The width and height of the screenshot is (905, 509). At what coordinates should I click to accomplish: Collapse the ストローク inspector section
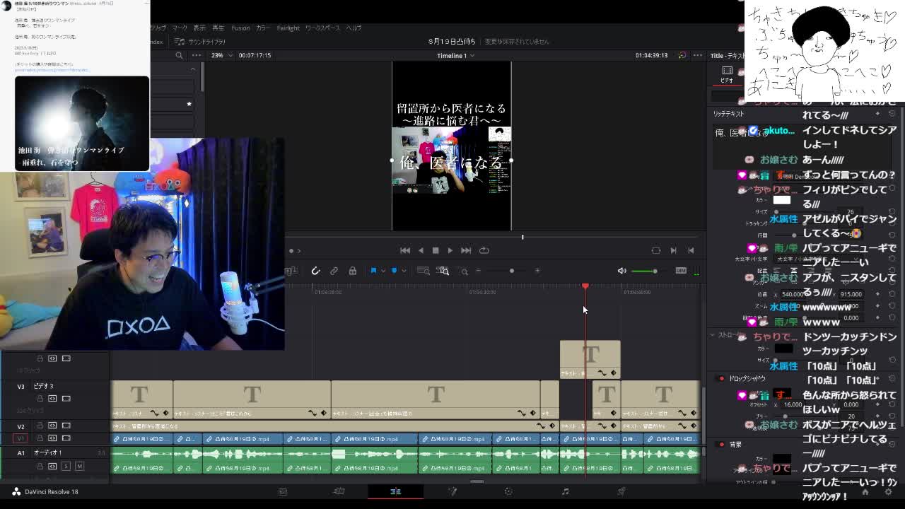(x=712, y=335)
